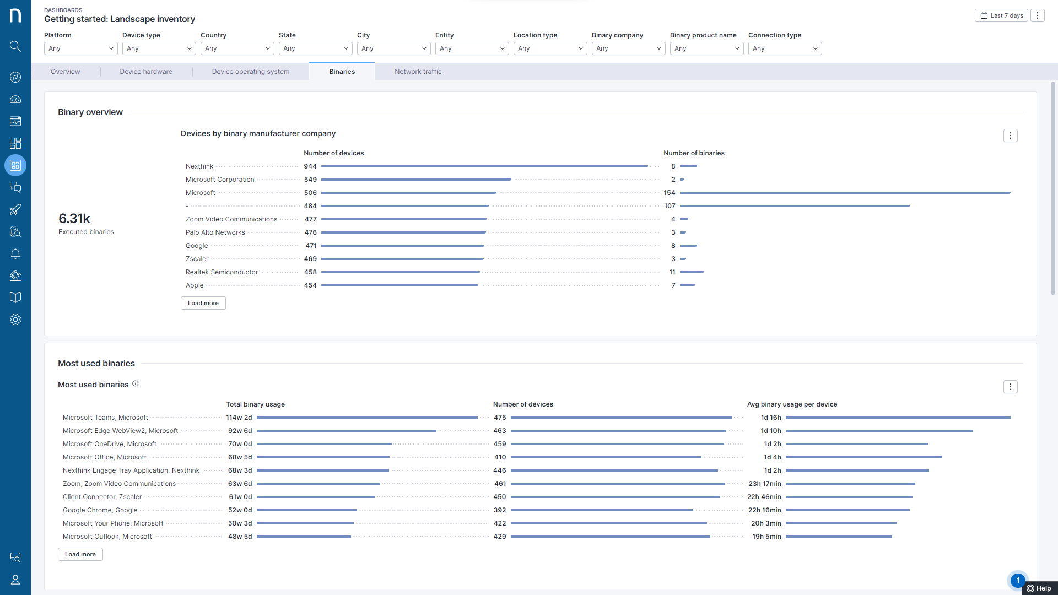Open the Help button
1058x595 pixels.
pyautogui.click(x=1039, y=588)
